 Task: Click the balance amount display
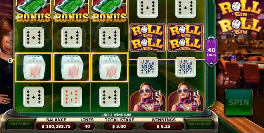click(56, 126)
